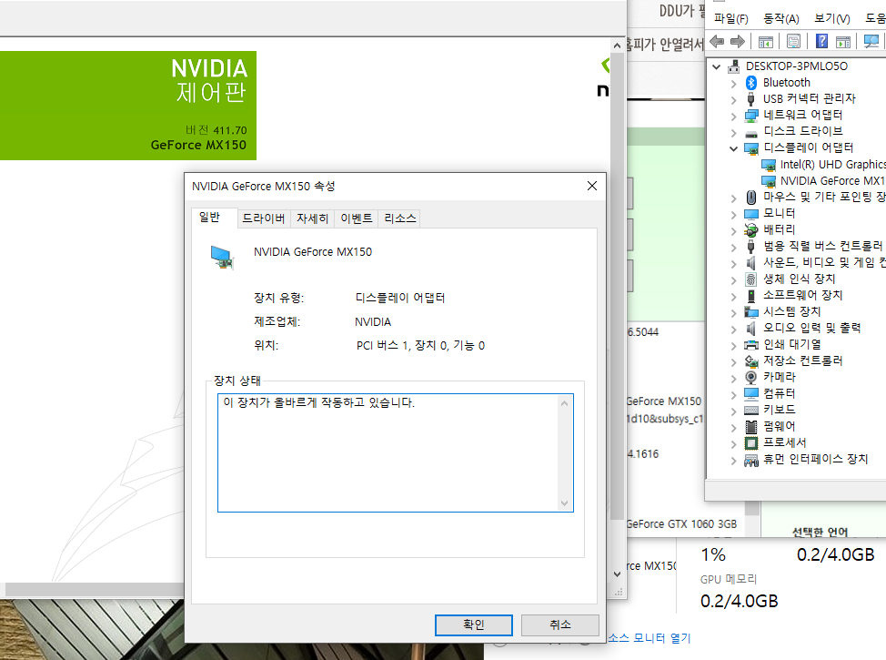886x660 pixels.
Task: Expand the 시스템 장치 node
Action: click(x=733, y=313)
